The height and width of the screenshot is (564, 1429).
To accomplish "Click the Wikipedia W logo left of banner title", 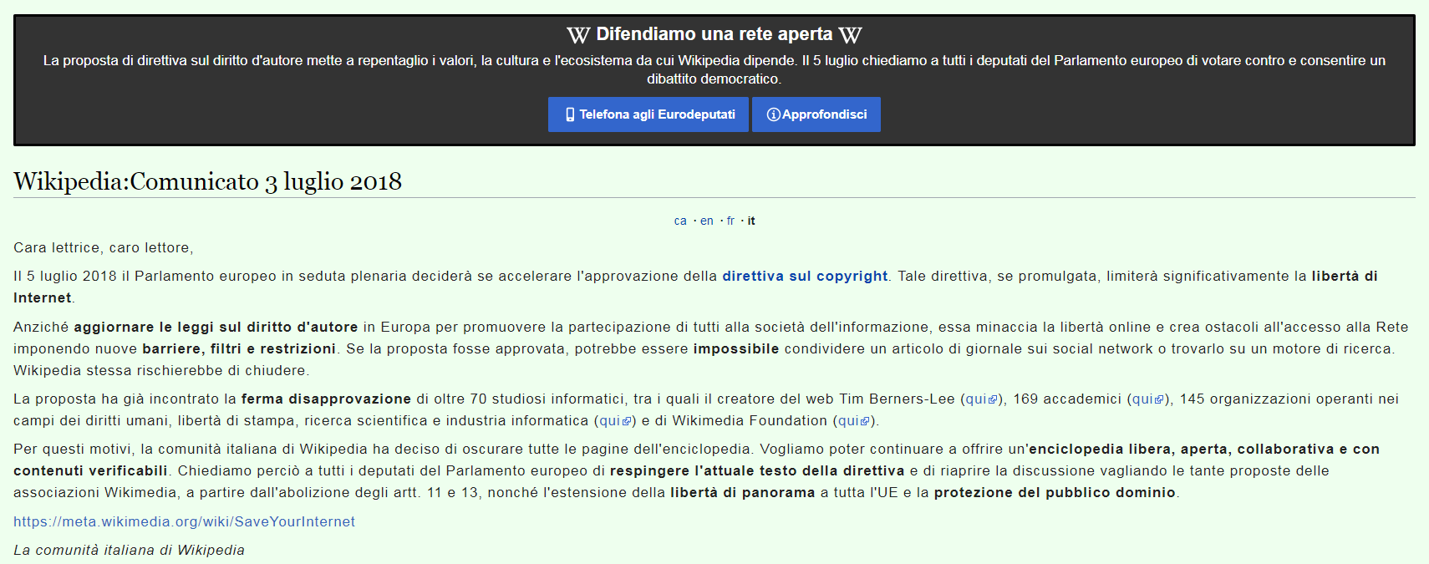I will click(x=578, y=35).
